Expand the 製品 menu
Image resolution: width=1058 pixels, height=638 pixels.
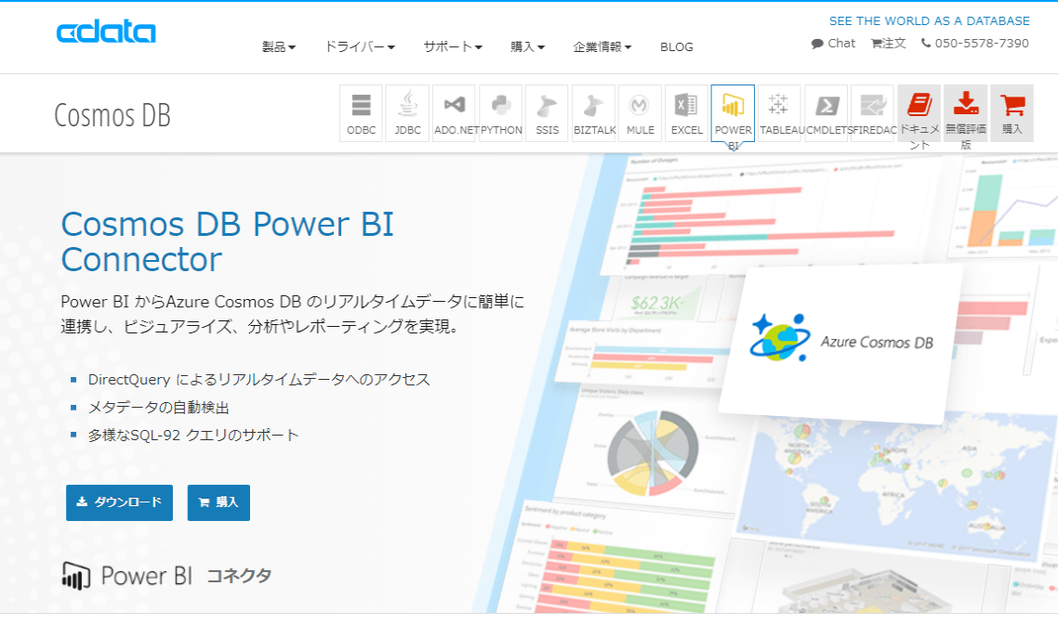point(279,46)
